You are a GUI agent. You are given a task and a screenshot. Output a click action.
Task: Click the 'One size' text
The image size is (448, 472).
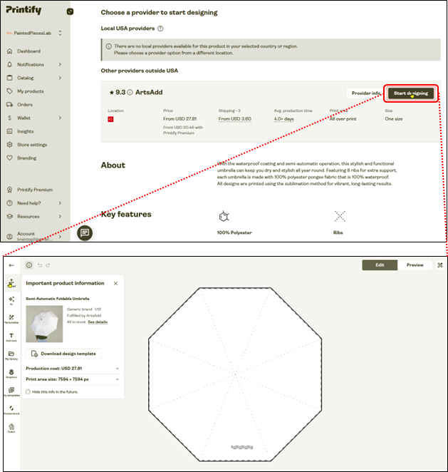[x=394, y=119]
